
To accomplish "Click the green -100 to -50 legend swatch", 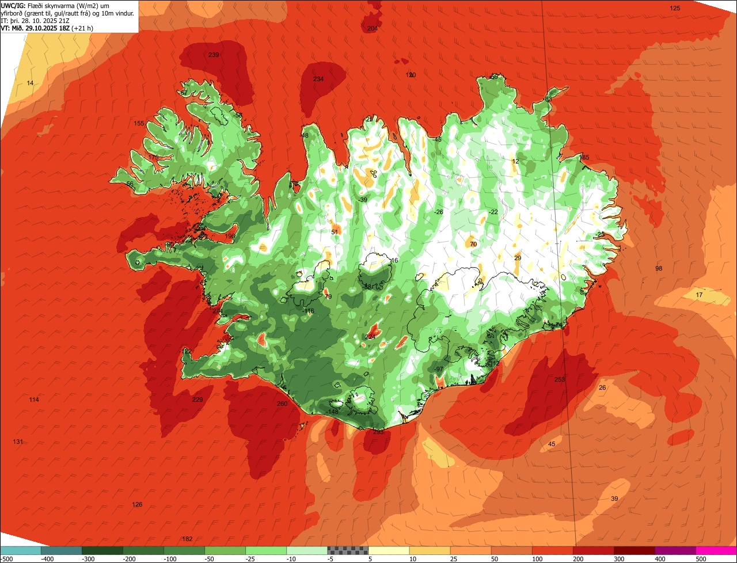I will pyautogui.click(x=184, y=550).
